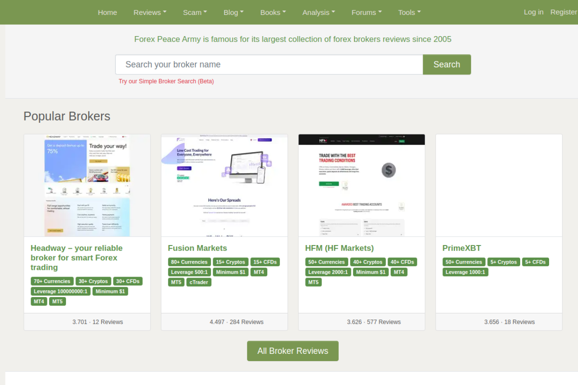This screenshot has height=385, width=578.
Task: Try the Simple Broker Search (Beta) link
Action: (x=166, y=81)
